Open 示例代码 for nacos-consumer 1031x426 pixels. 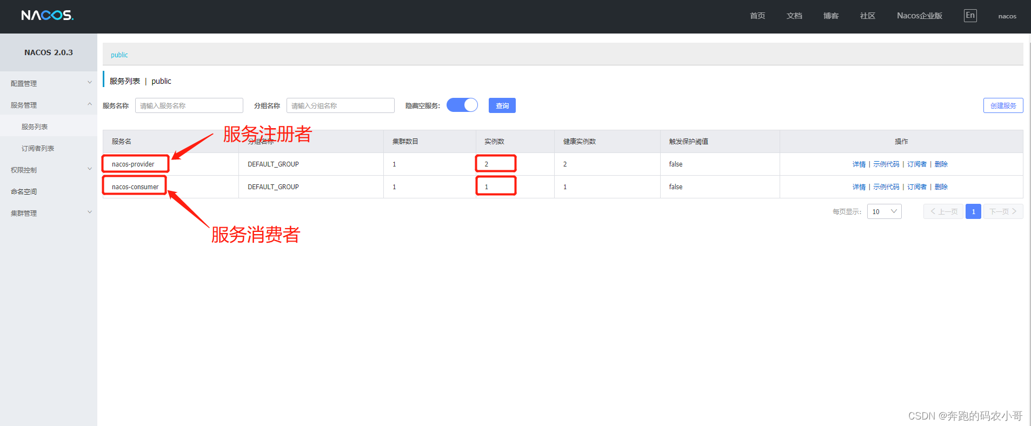tap(887, 187)
